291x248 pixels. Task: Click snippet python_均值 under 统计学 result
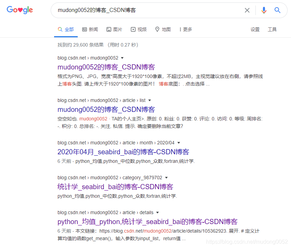point(117,196)
